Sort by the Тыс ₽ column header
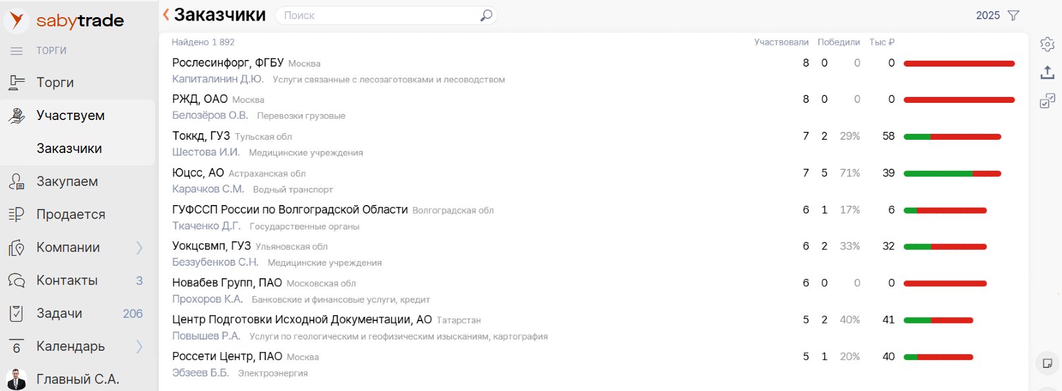This screenshot has height=391, width=1062. (882, 42)
